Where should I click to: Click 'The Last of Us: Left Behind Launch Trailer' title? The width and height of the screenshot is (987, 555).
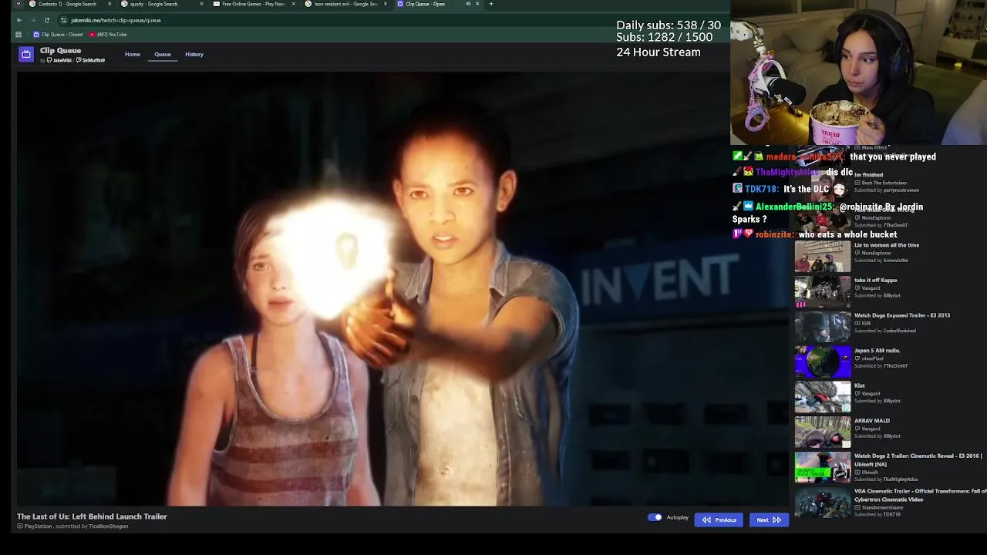92,516
